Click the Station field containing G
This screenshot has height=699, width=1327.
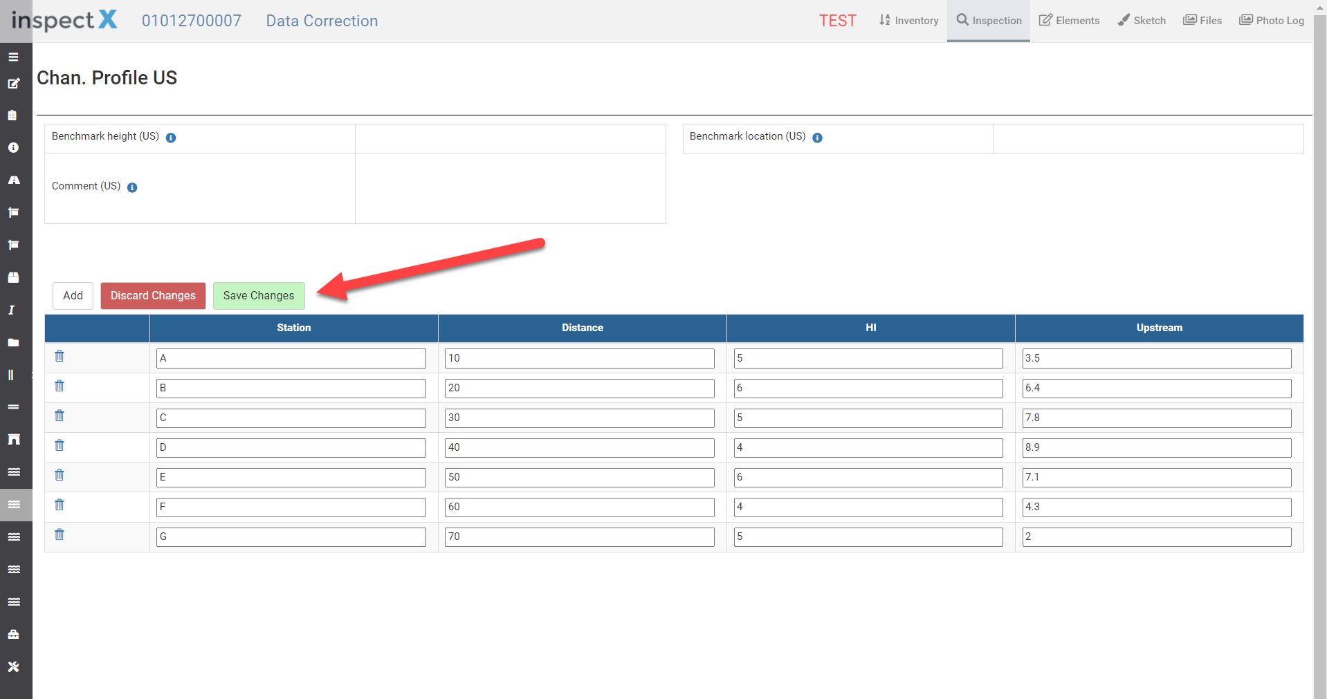click(x=291, y=537)
